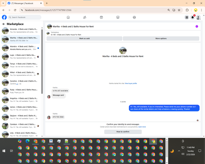This screenshot has height=164, width=205.
Task: Open Alondra's conversation in the list
Action: tap(20, 48)
